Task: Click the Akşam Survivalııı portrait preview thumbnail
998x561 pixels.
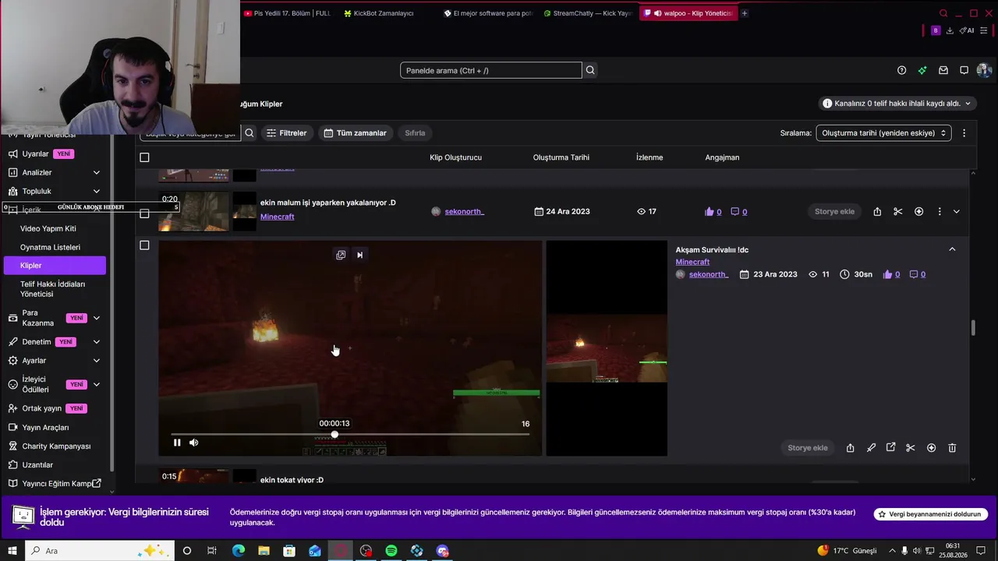Action: click(x=607, y=348)
